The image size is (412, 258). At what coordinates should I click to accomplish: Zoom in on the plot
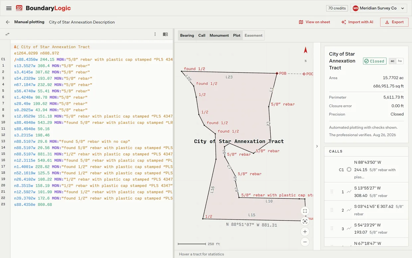click(x=305, y=232)
